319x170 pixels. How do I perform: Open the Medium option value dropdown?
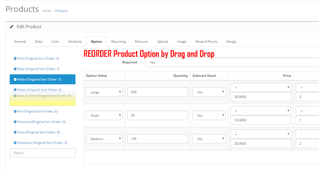click(x=104, y=139)
